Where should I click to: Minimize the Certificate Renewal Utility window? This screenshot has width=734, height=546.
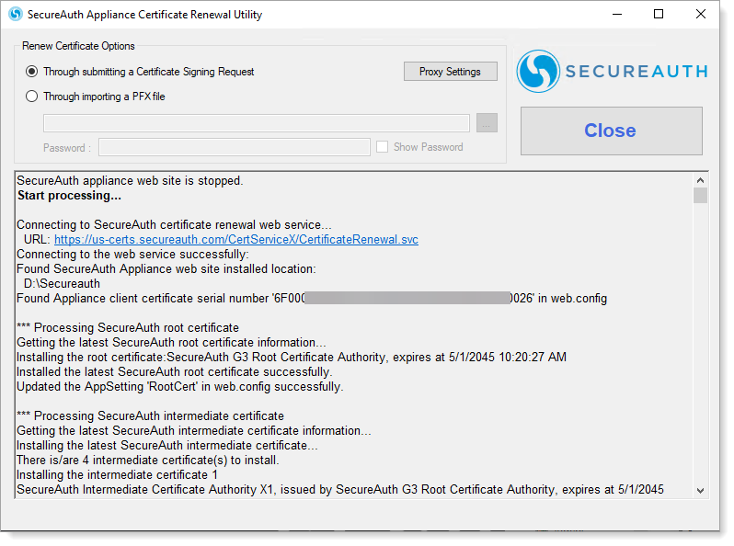tap(616, 14)
